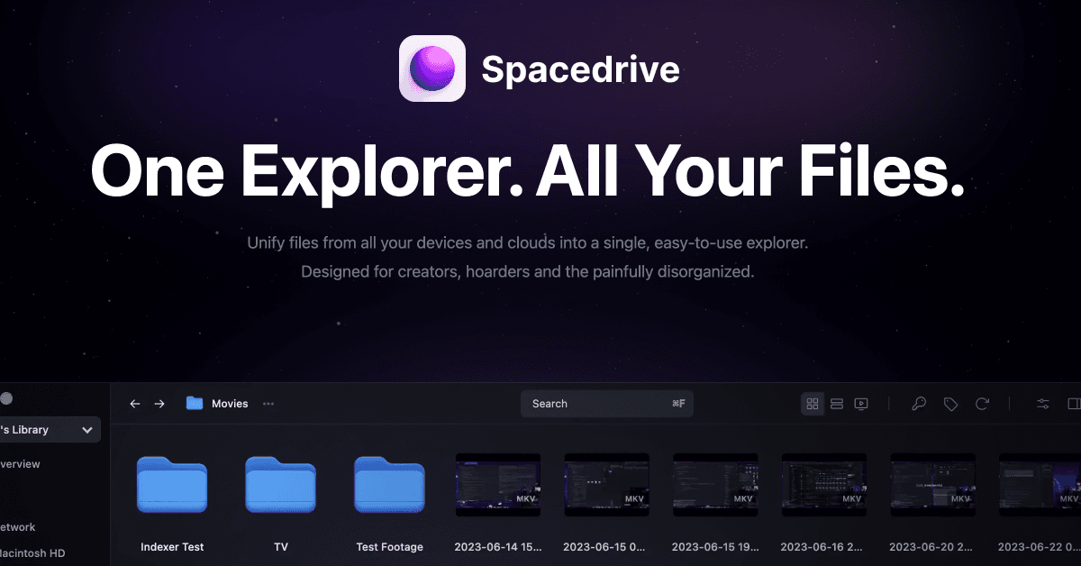Screen dimensions: 1081x566
Task: Click the TV folder name label
Action: click(x=281, y=547)
